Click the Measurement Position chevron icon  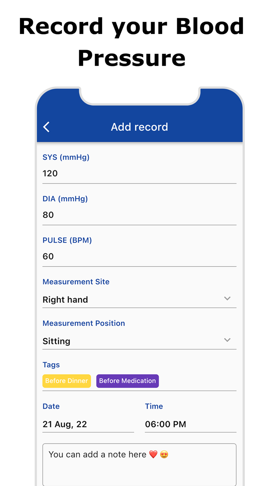227,340
